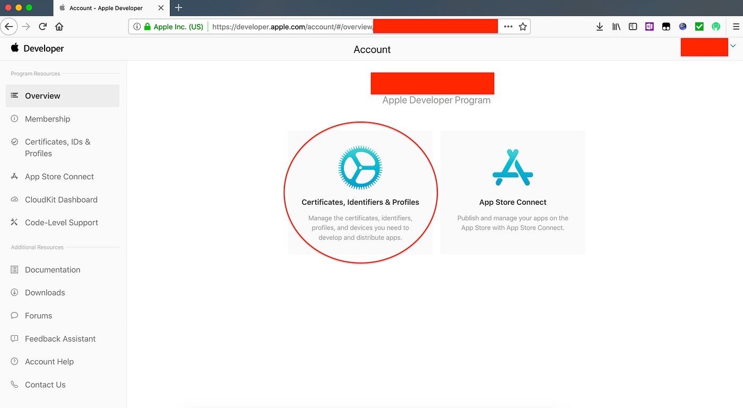Open Certificates, Identifiers & Profiles gear icon
743x408 pixels.
(x=360, y=168)
